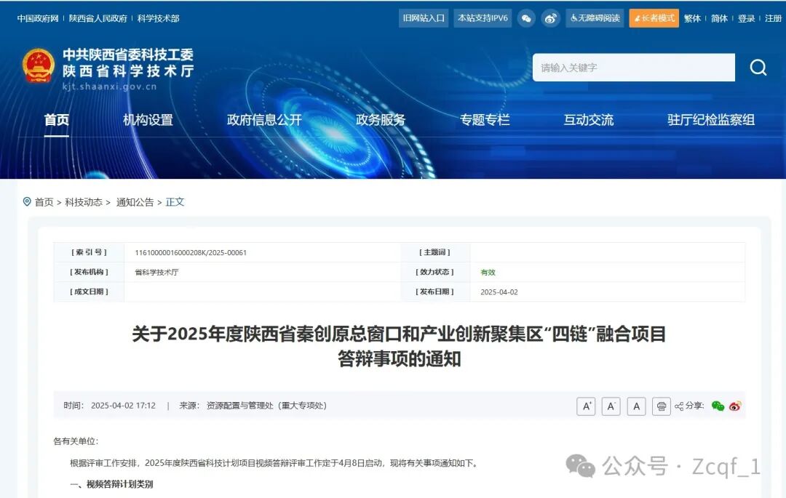Click the printer icon to print article
Screen dimensions: 786x498
point(661,406)
